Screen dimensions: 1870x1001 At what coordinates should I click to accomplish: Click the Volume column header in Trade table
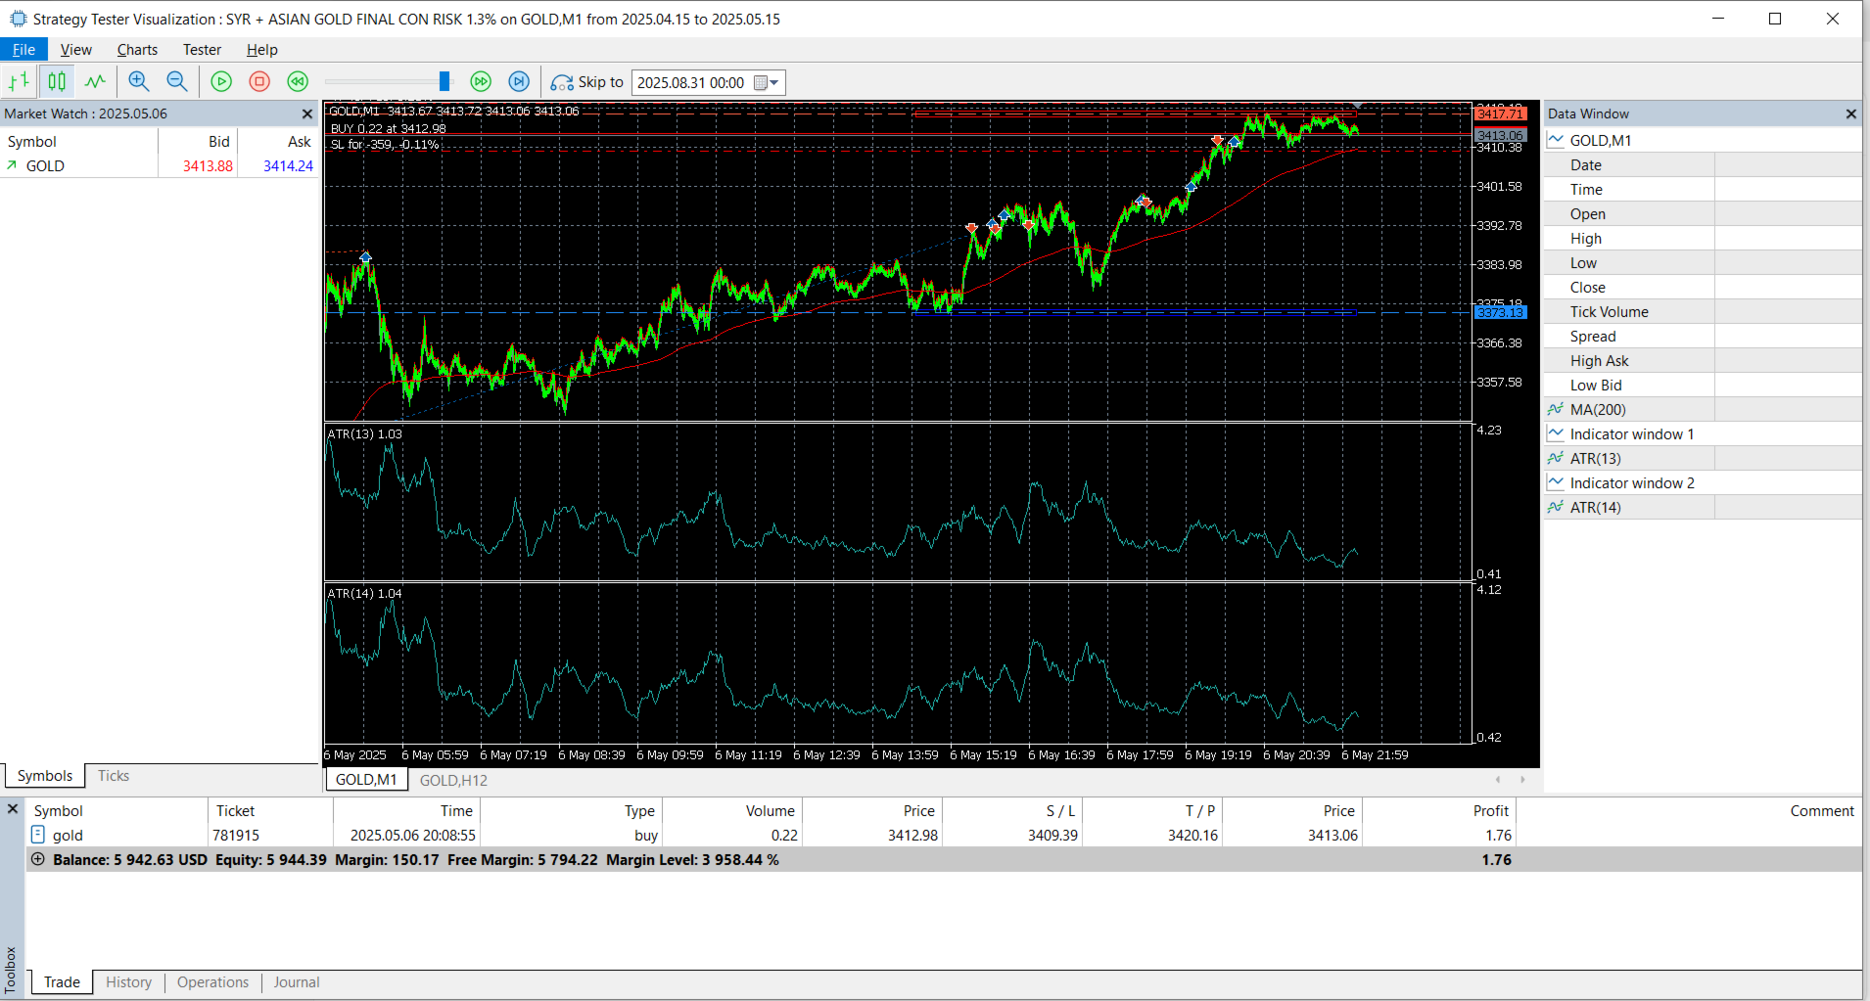click(x=732, y=811)
